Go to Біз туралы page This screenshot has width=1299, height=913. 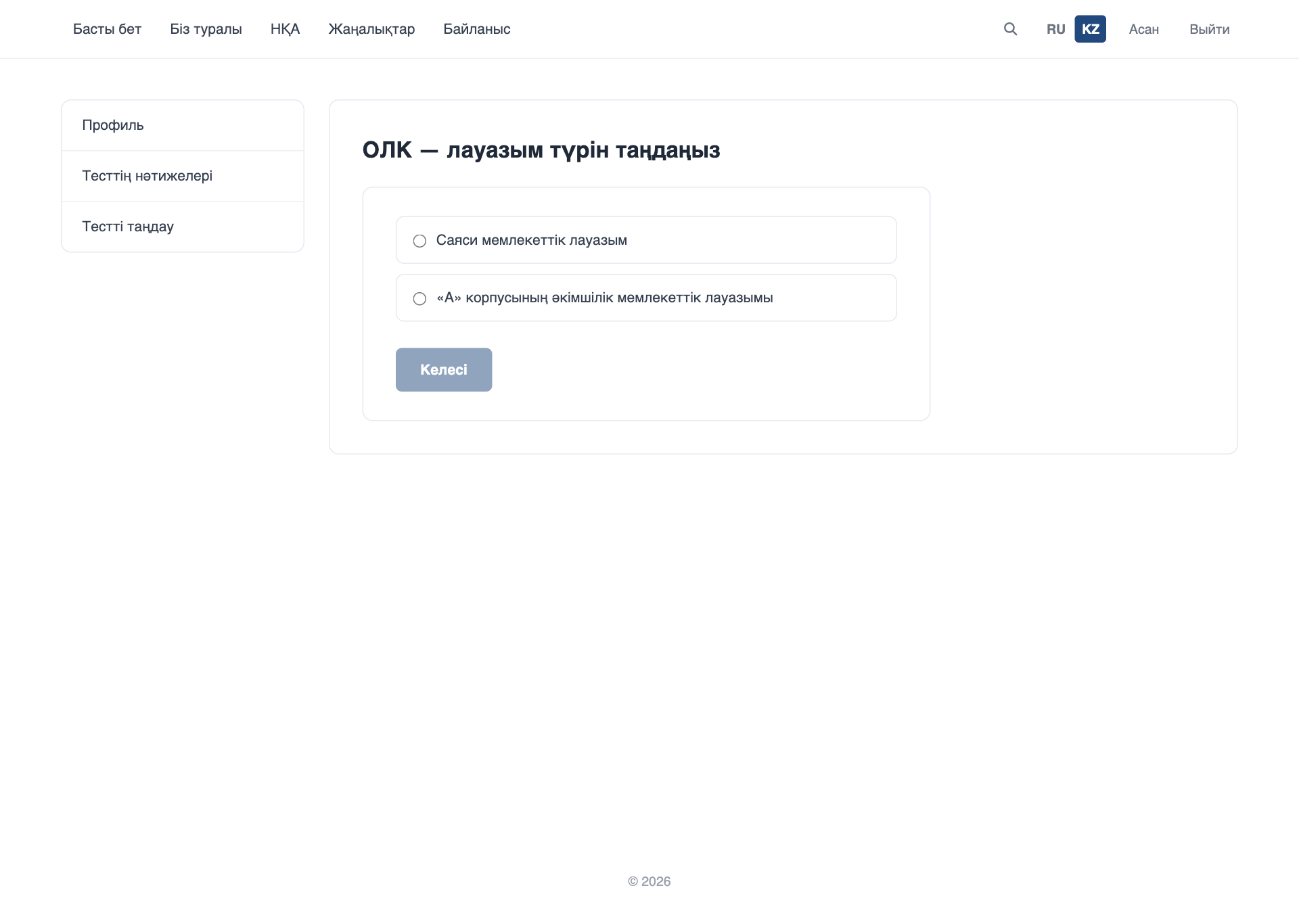(x=206, y=29)
